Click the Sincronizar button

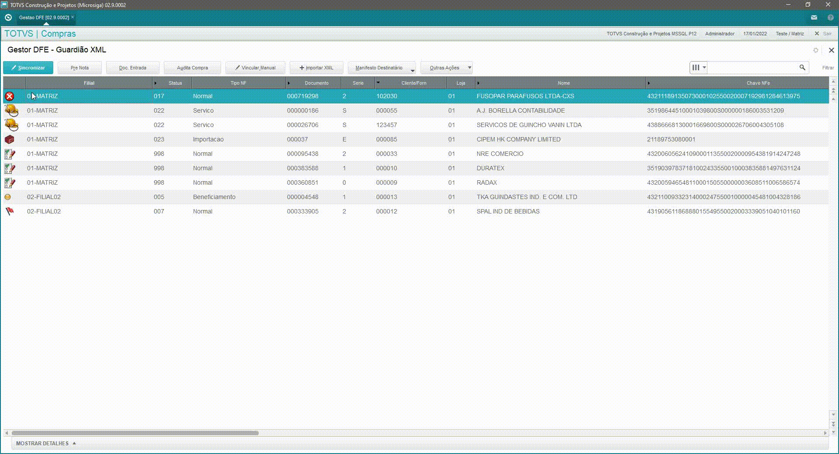point(28,68)
